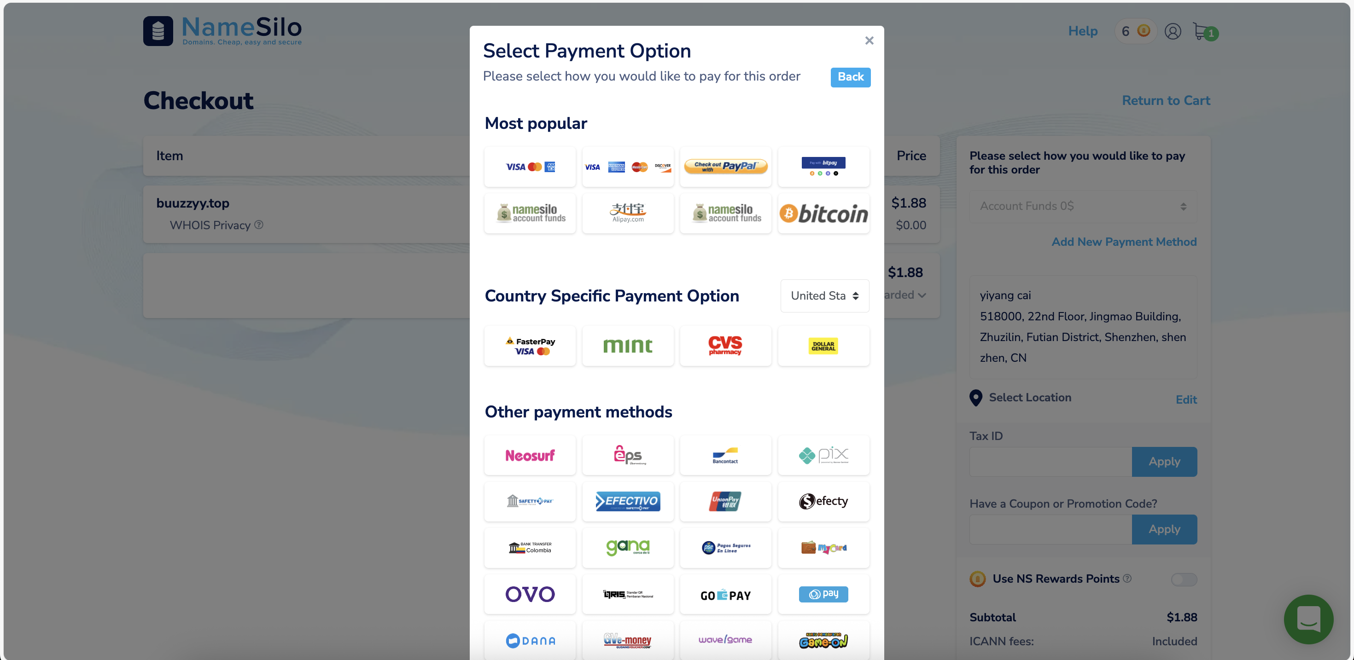Toggle Use NS Rewards Points switch
Screen dimensions: 1354x660
coord(1184,579)
